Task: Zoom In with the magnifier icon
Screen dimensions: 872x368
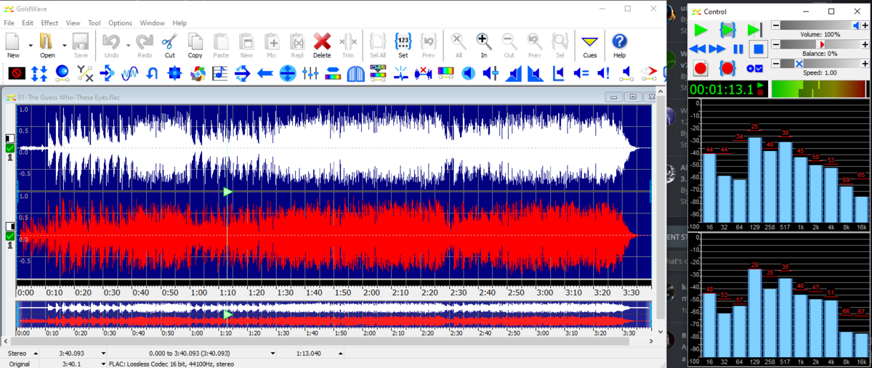Action: point(483,45)
